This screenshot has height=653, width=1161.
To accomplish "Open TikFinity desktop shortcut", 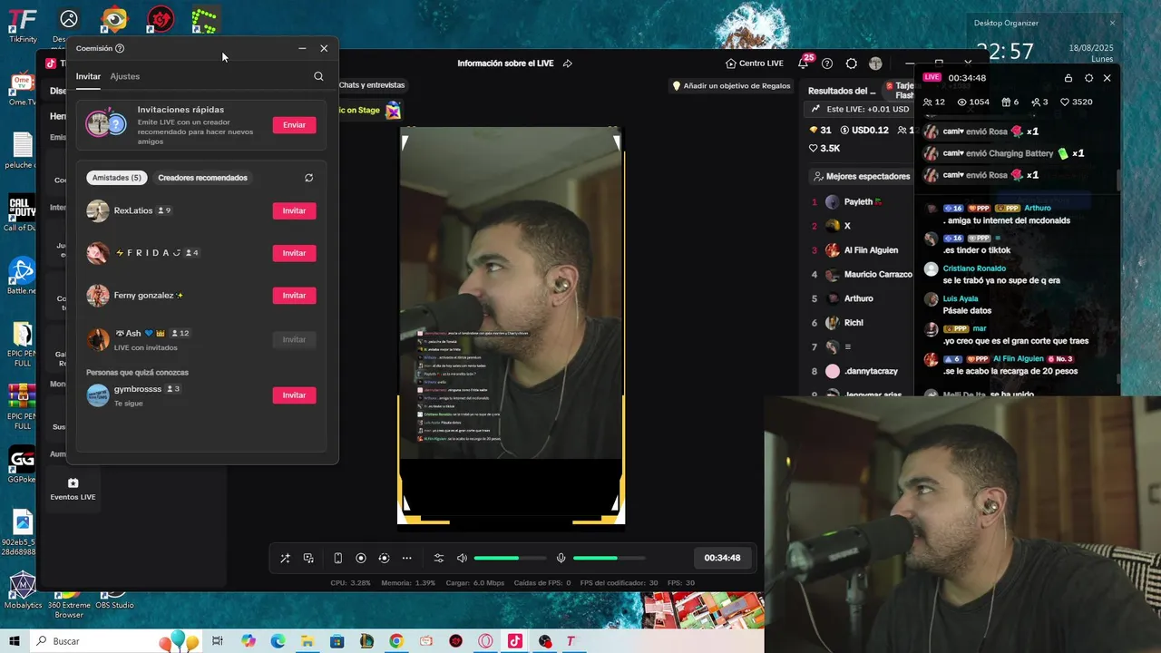I will point(23,24).
